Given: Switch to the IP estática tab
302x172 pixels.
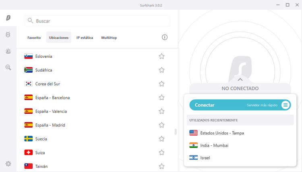Looking at the screenshot, I should point(85,38).
